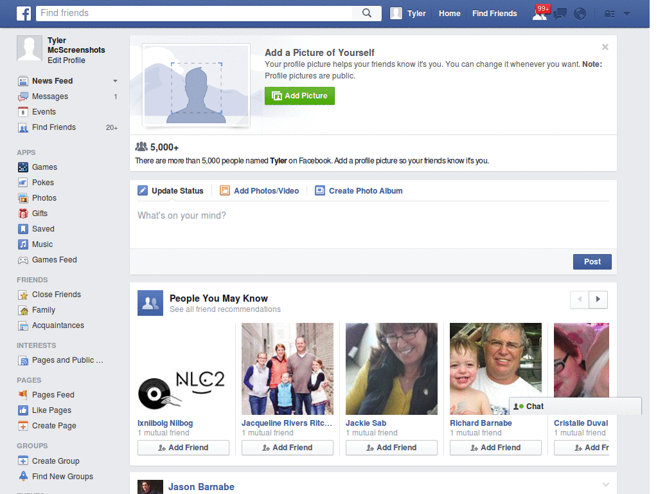Open See all friend recommendations link
This screenshot has width=658, height=494.
(225, 309)
